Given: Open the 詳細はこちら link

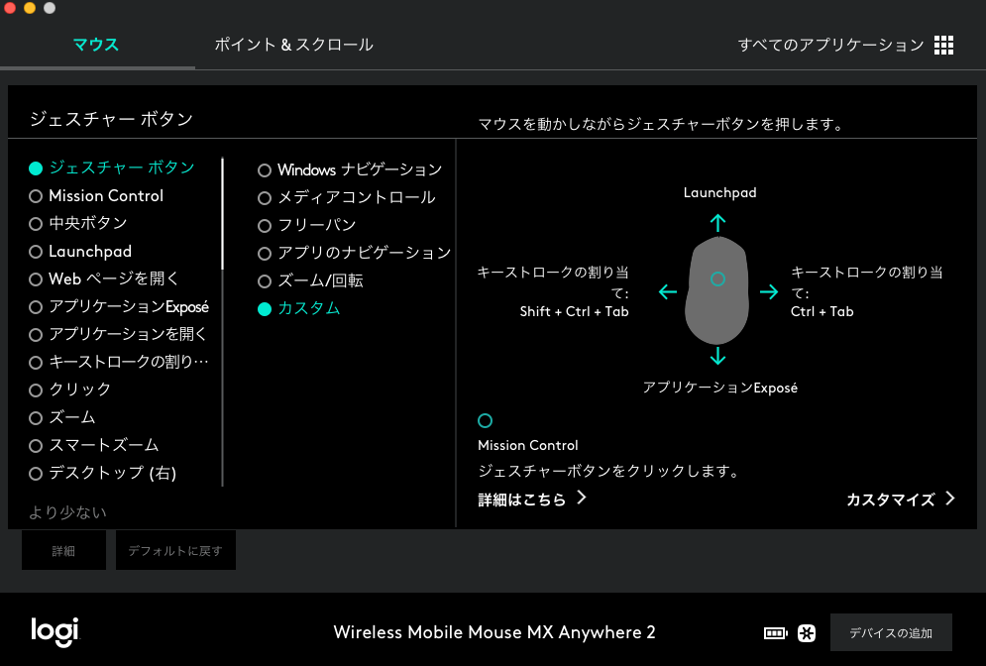Looking at the screenshot, I should coord(532,499).
